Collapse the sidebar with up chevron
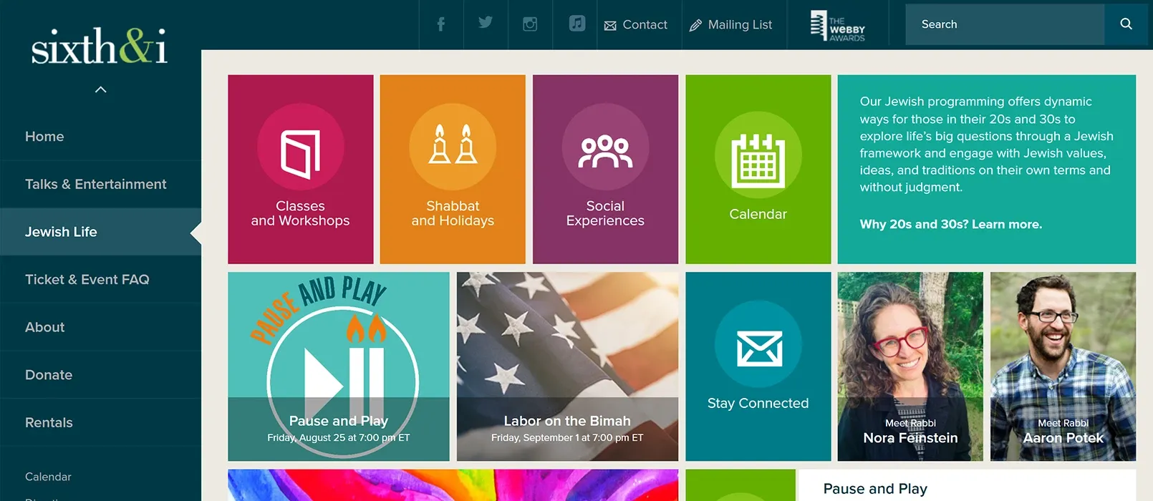The height and width of the screenshot is (501, 1153). pos(101,89)
